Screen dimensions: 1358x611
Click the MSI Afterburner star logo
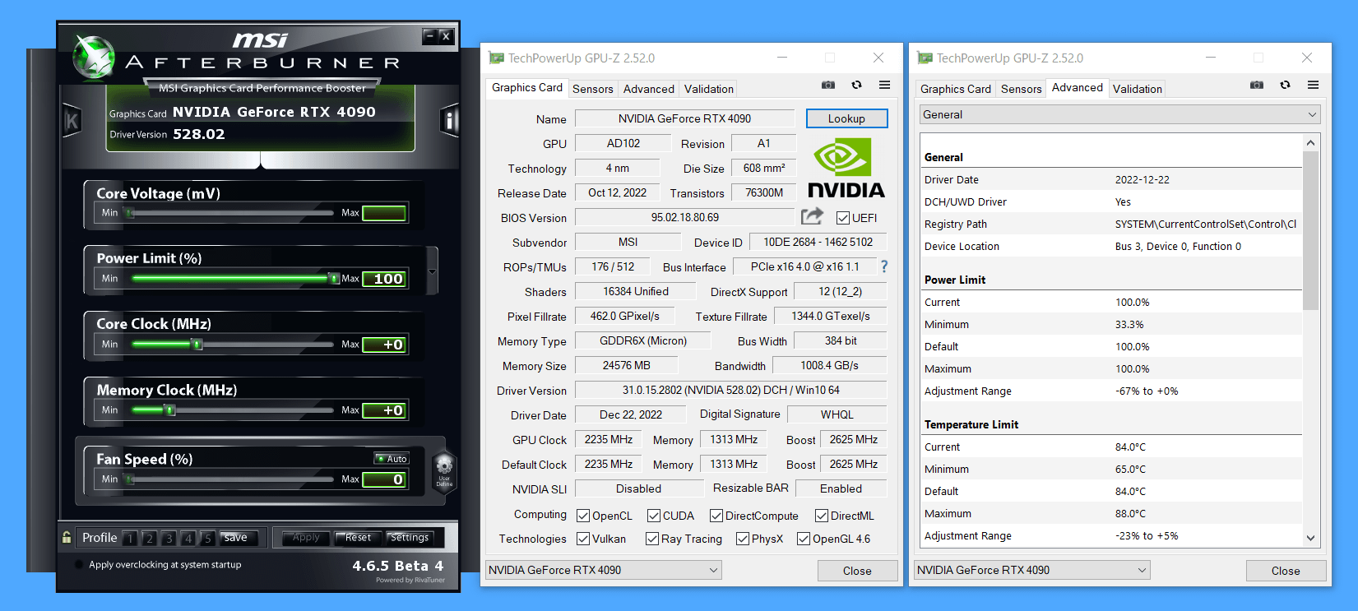(93, 58)
